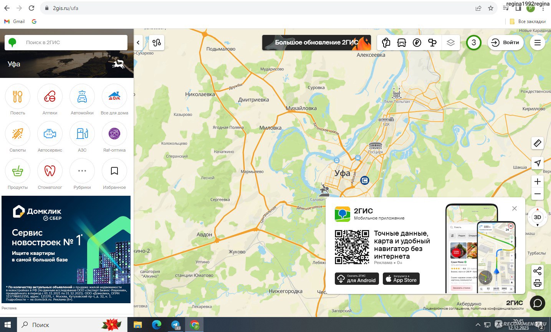Select the Уфа city header
The image size is (551, 332).
click(x=14, y=64)
